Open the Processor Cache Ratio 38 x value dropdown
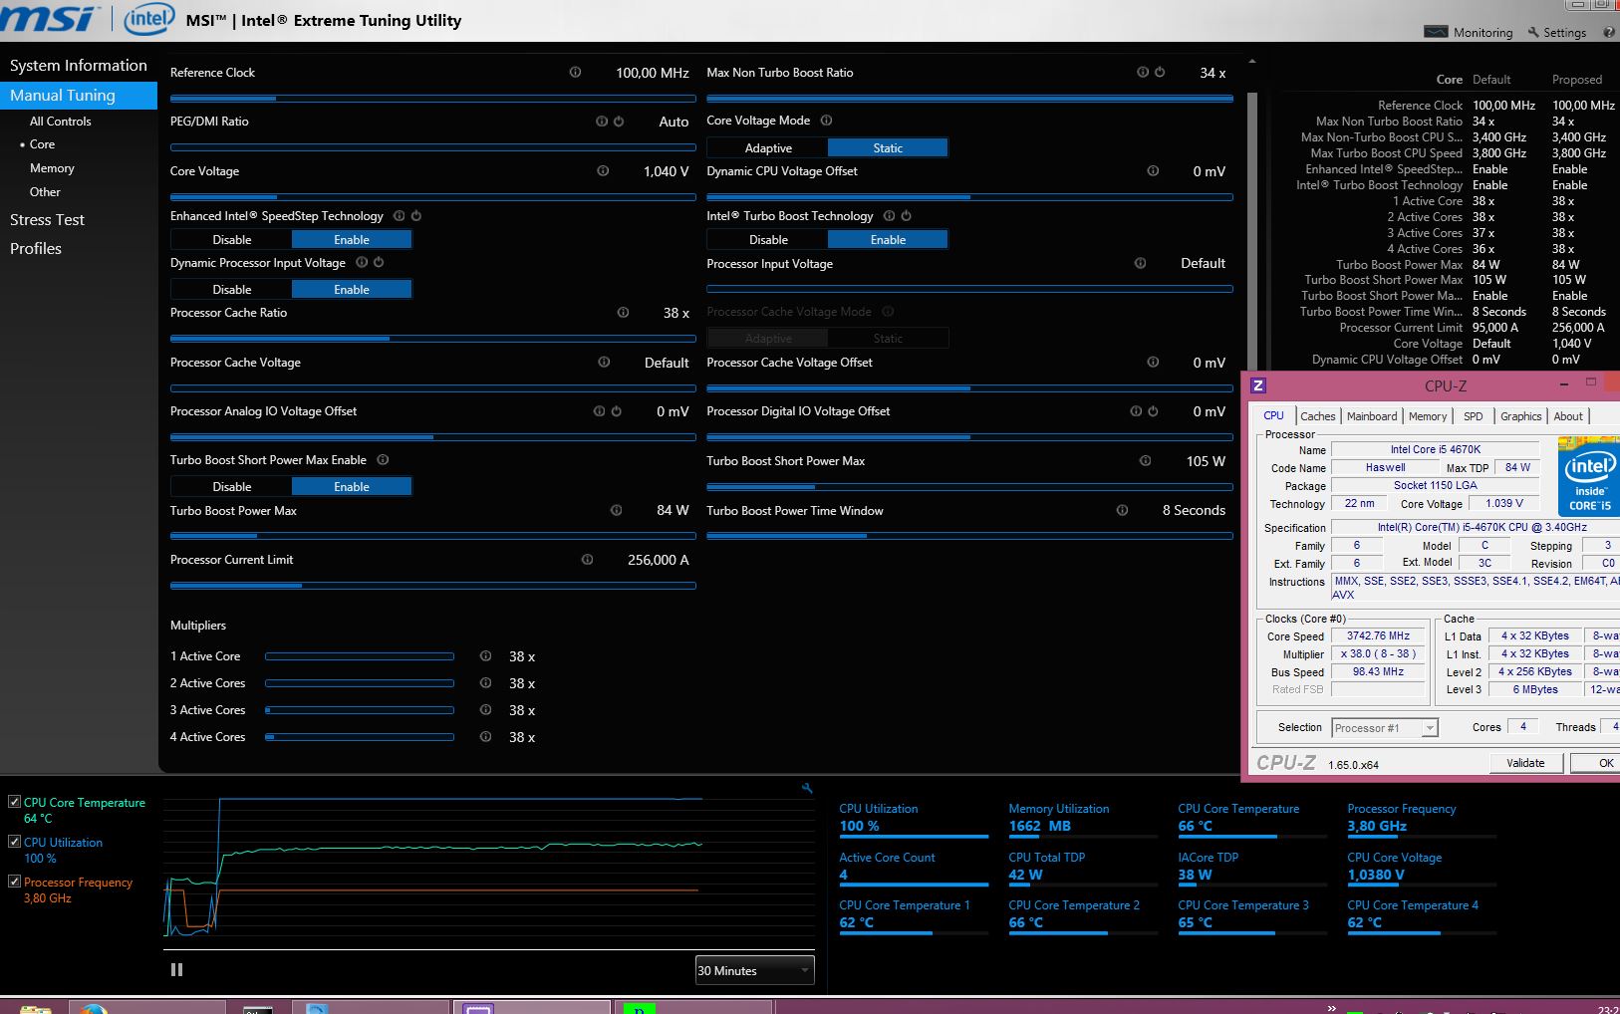Image resolution: width=1620 pixels, height=1014 pixels. pyautogui.click(x=676, y=312)
